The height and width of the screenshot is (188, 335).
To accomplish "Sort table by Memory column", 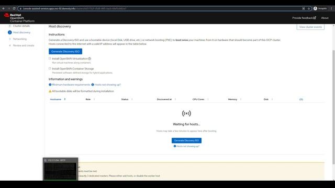I will 234,99.
